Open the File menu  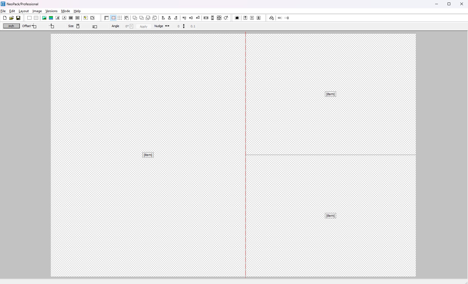[x=3, y=11]
